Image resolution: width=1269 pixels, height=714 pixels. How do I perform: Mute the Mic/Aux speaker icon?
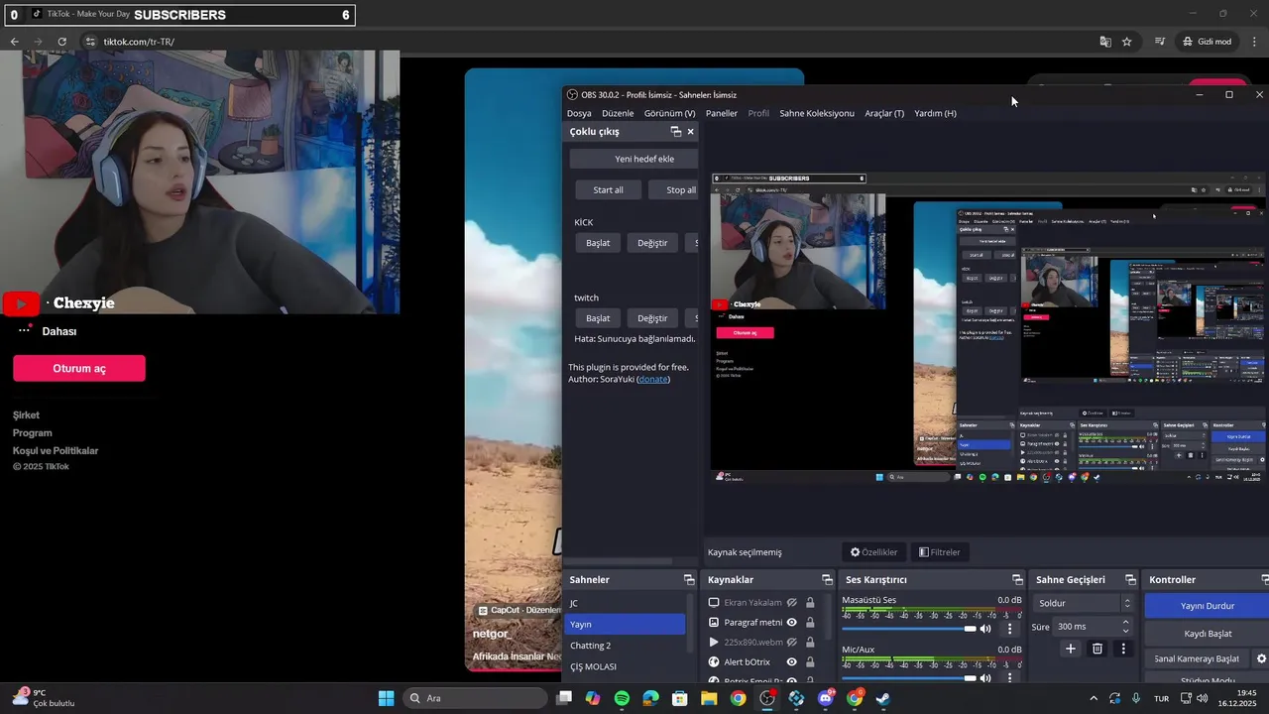(x=985, y=678)
